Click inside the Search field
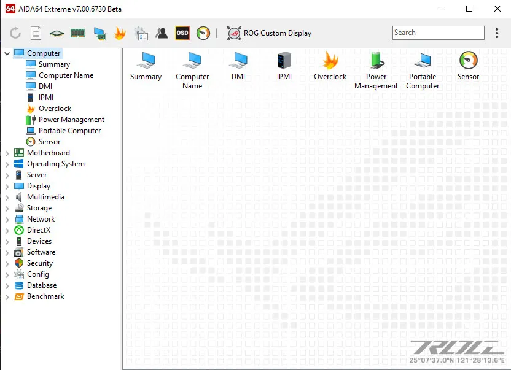This screenshot has width=511, height=370. click(x=437, y=33)
